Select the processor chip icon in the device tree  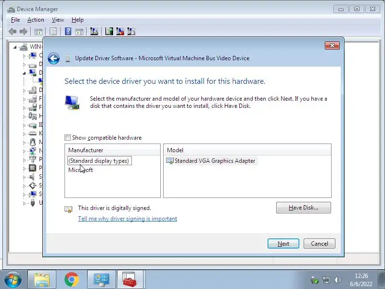click(x=32, y=168)
